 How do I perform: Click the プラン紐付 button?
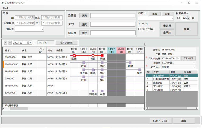point(188,58)
